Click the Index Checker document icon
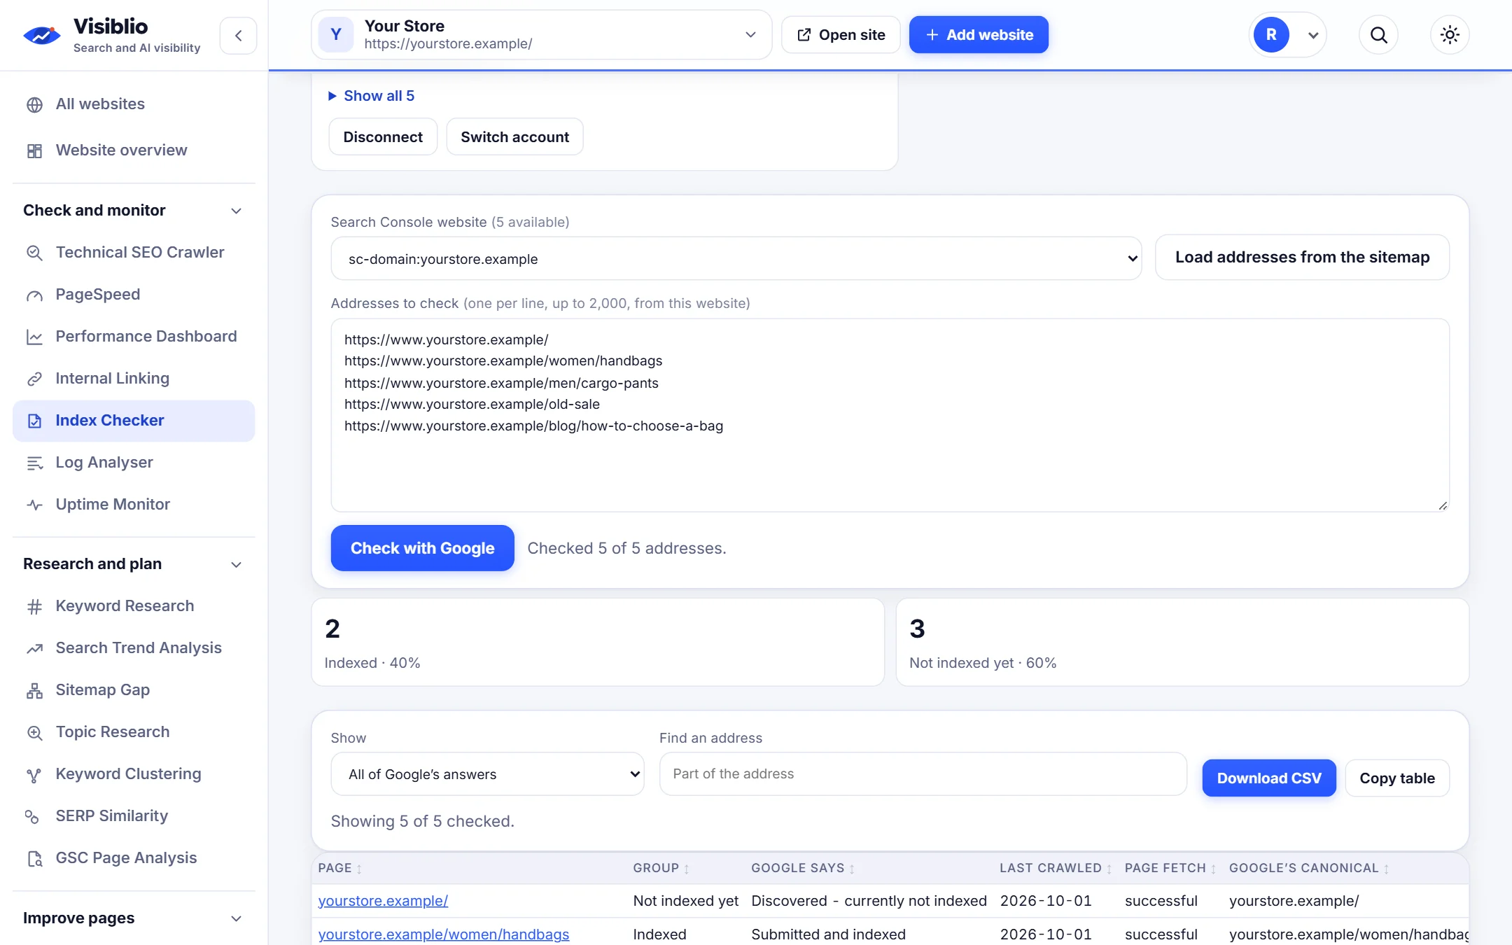 (34, 421)
